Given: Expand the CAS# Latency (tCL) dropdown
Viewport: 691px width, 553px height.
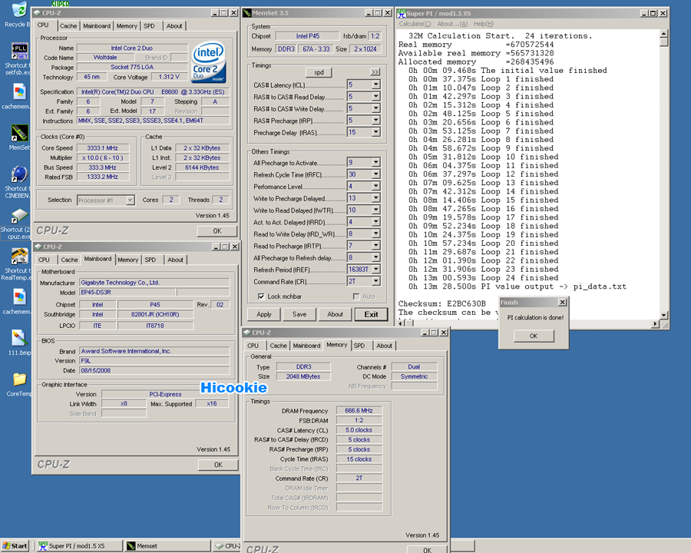Looking at the screenshot, I should [376, 84].
